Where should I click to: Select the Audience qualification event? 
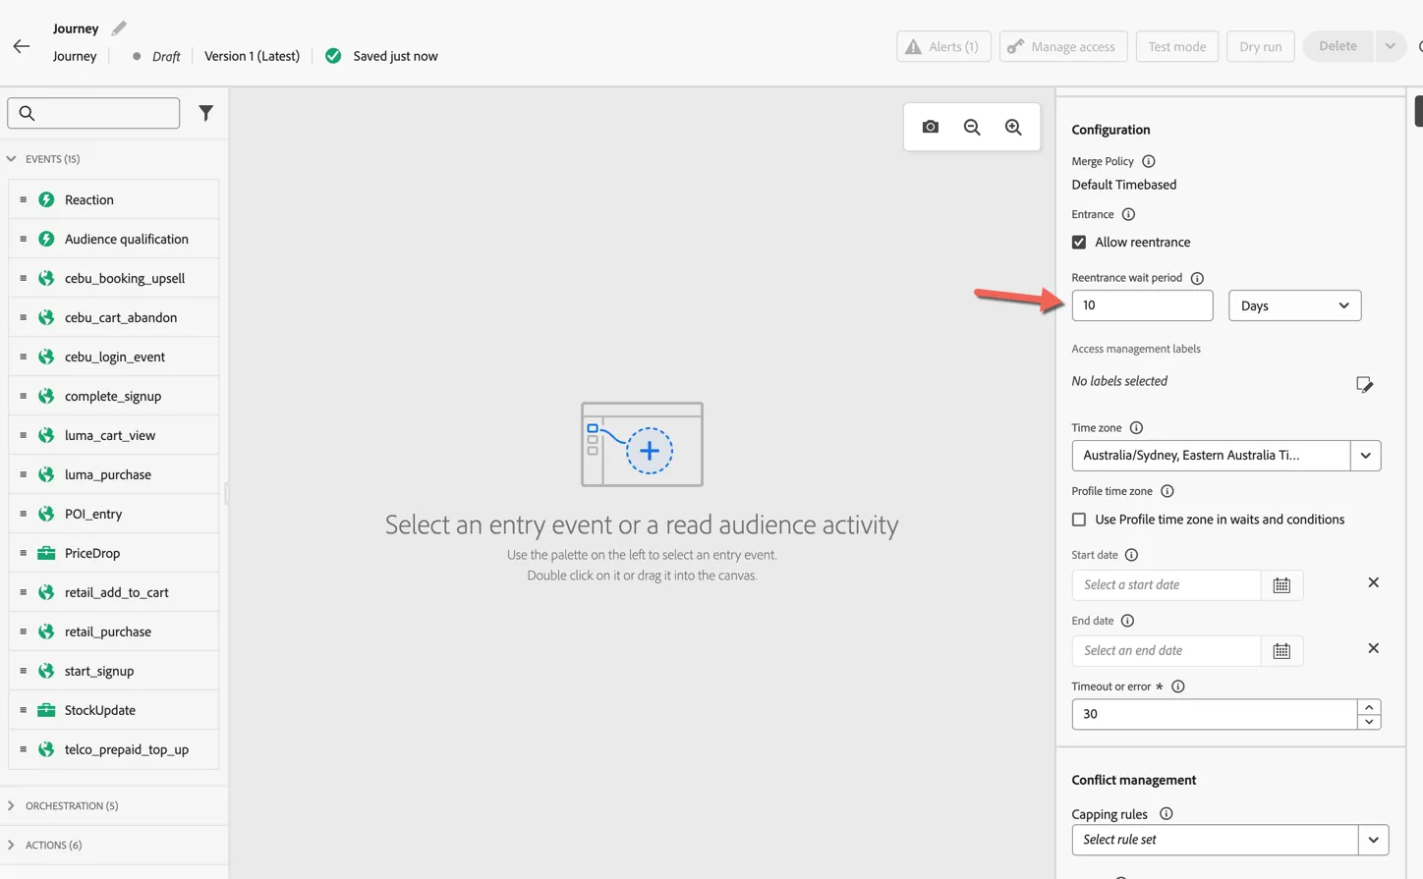point(113,239)
